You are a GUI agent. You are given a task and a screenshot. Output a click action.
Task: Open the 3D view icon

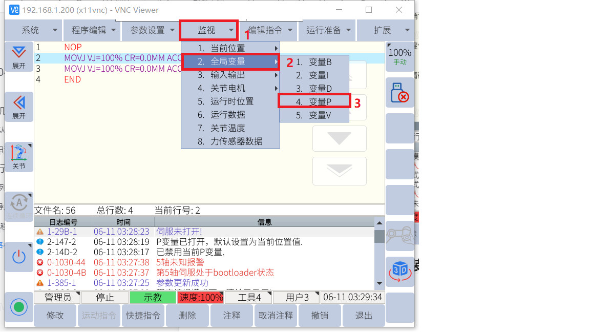[399, 271]
